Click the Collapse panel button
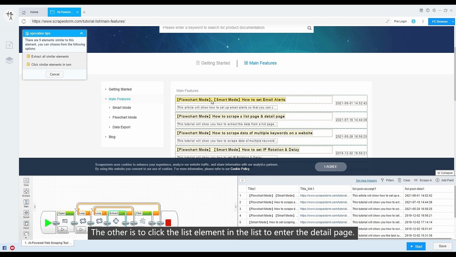This screenshot has height=257, width=456. pos(445,173)
